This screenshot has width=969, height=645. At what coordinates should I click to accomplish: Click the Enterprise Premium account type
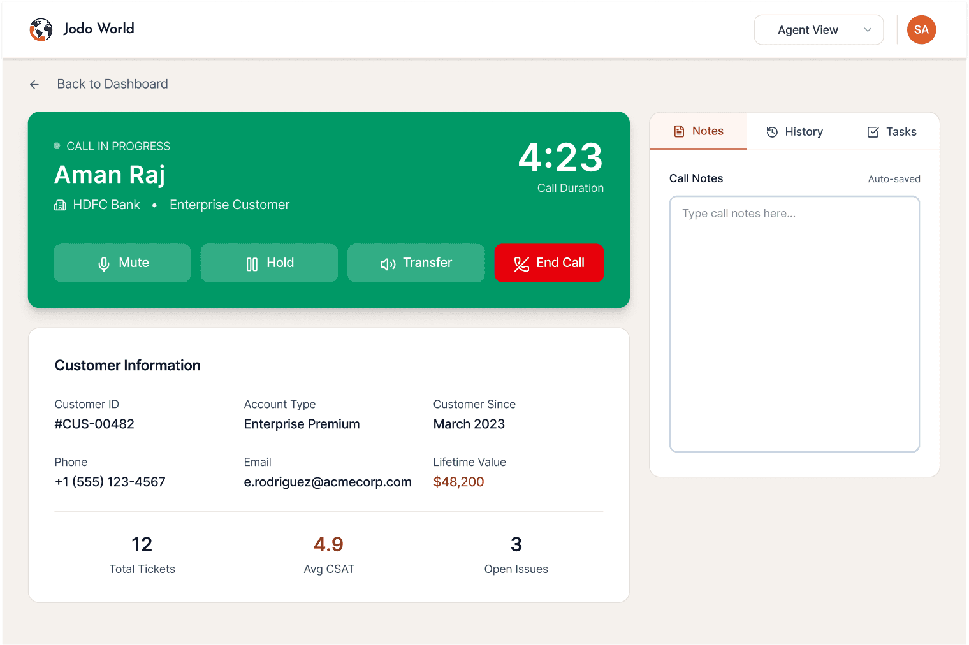coord(302,424)
